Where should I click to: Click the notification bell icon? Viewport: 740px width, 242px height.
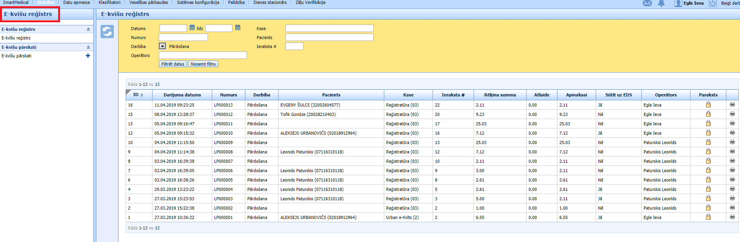[661, 3]
